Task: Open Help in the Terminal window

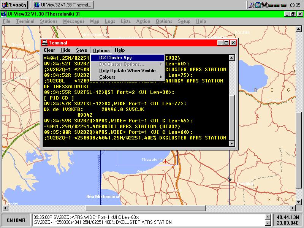Action: click(120, 50)
